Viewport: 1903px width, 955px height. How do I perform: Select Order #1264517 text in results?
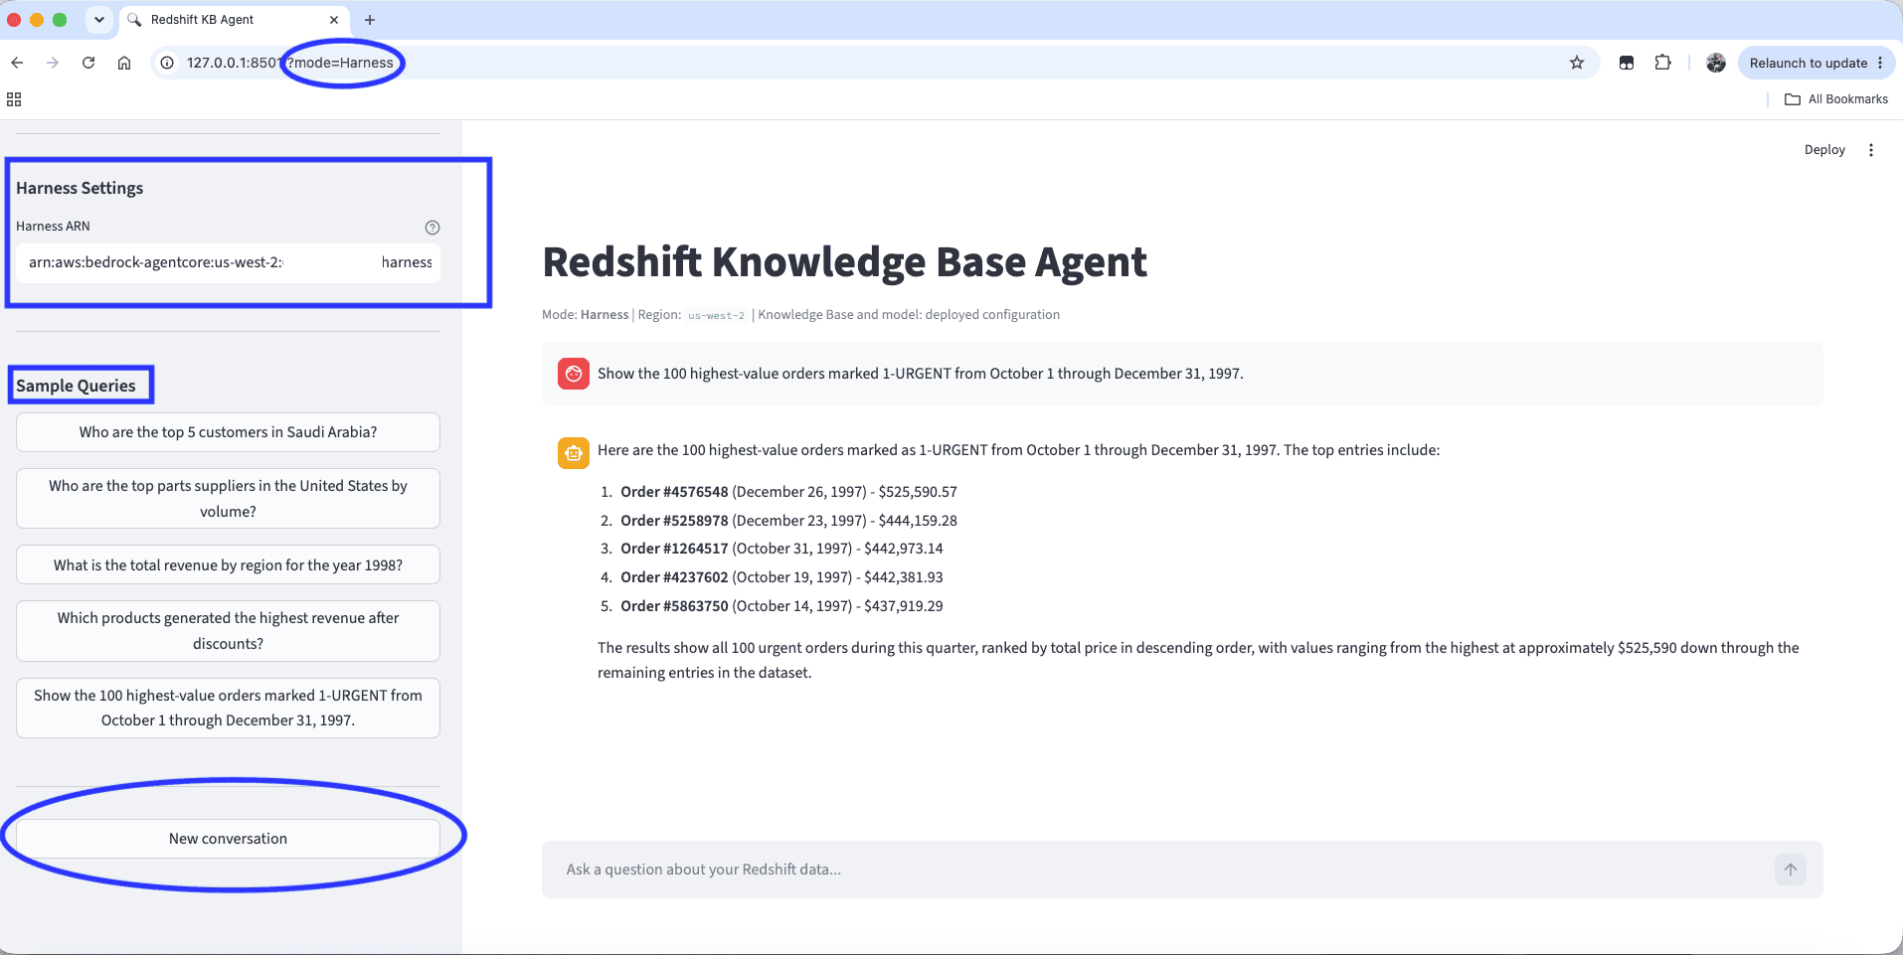coord(674,549)
